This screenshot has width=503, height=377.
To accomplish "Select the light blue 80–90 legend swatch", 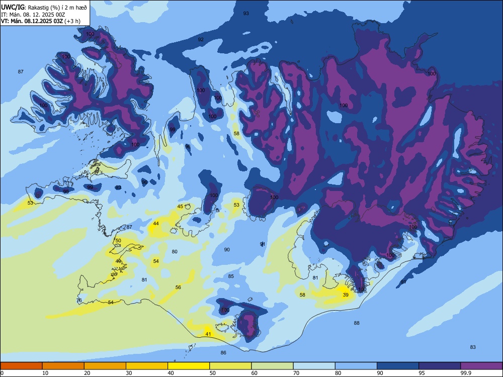I will coord(356,366).
